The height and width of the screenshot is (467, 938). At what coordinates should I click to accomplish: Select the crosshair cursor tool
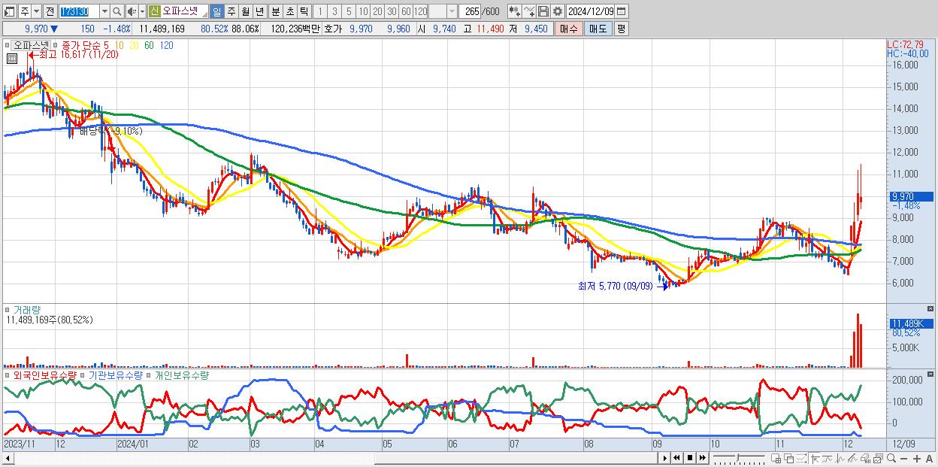815,458
